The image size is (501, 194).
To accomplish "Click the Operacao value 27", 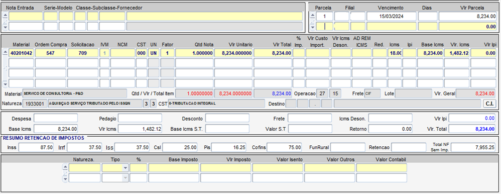I will [322, 93].
